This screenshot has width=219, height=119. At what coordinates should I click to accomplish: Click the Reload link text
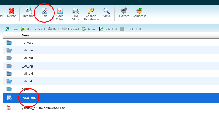point(92,29)
